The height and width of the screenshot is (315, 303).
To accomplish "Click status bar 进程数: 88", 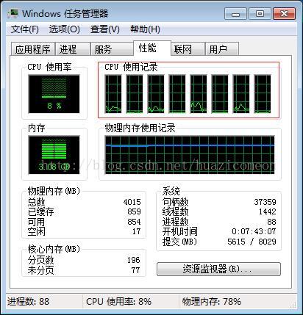I will pos(29,302).
